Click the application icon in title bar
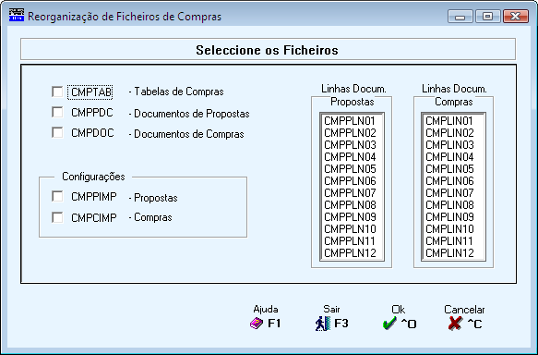 pos(17,16)
